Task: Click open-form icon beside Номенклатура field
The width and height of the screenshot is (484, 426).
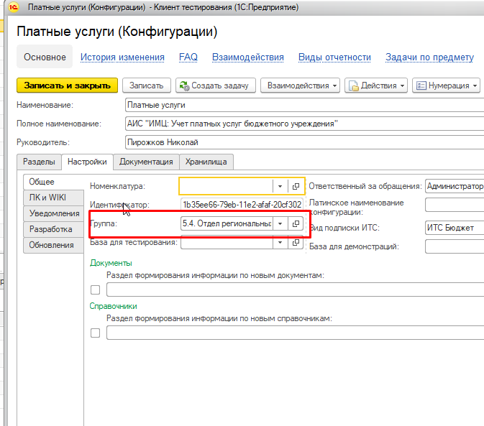Action: [296, 187]
